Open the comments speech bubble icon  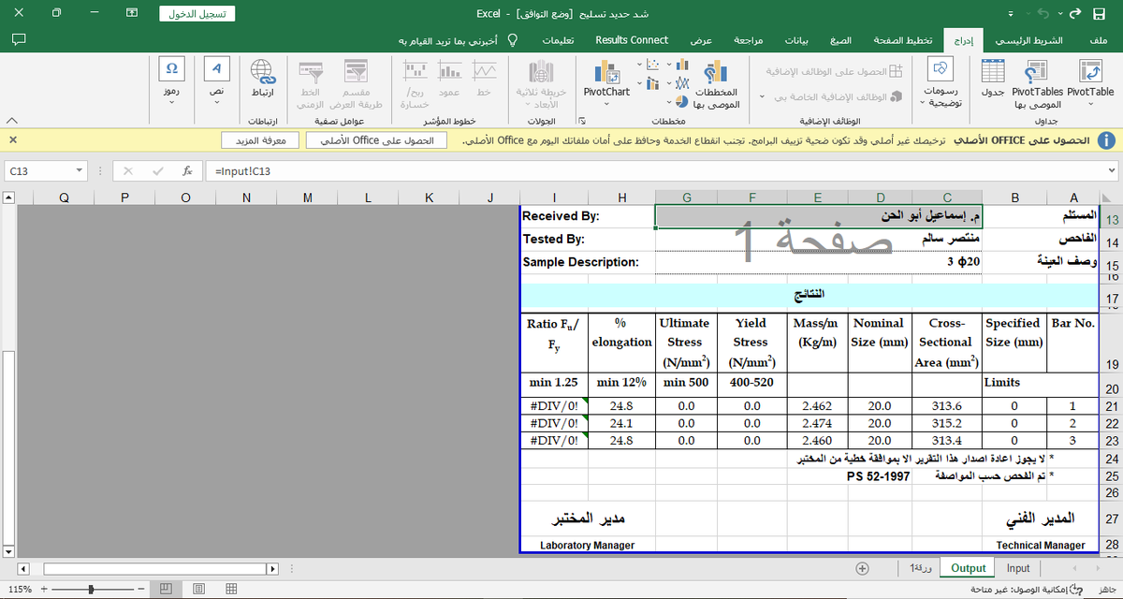pos(18,40)
